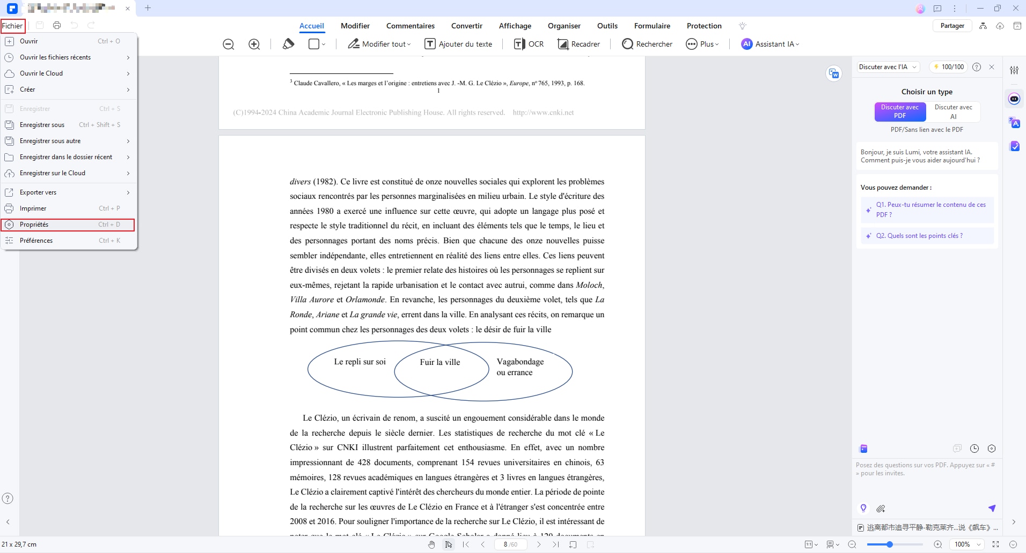Click the full screen icon in status bar

(996, 544)
